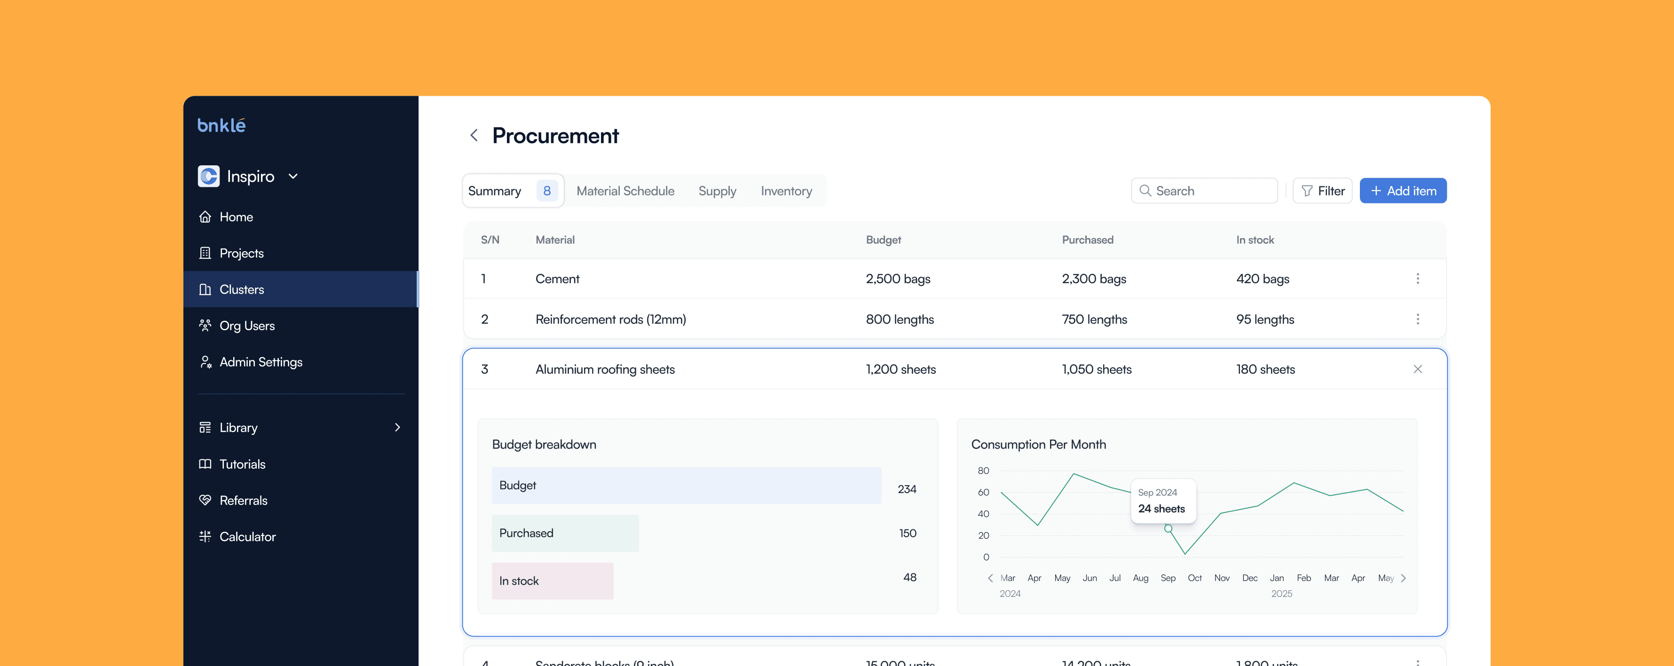Click the Org Users people icon
This screenshot has width=1674, height=666.
point(205,326)
